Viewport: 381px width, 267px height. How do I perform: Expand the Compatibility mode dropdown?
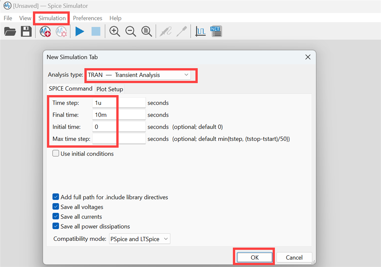point(139,239)
